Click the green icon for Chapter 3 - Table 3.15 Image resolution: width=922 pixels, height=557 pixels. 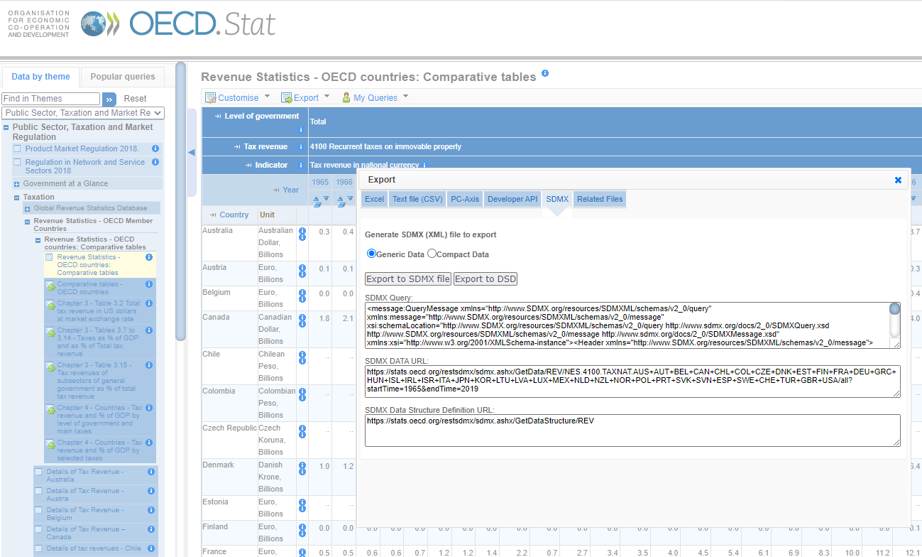coord(50,367)
